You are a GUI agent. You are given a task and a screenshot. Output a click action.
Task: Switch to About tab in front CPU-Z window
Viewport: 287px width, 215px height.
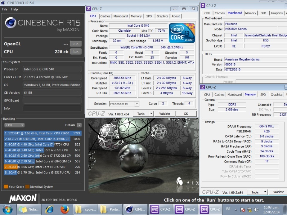click(x=176, y=16)
